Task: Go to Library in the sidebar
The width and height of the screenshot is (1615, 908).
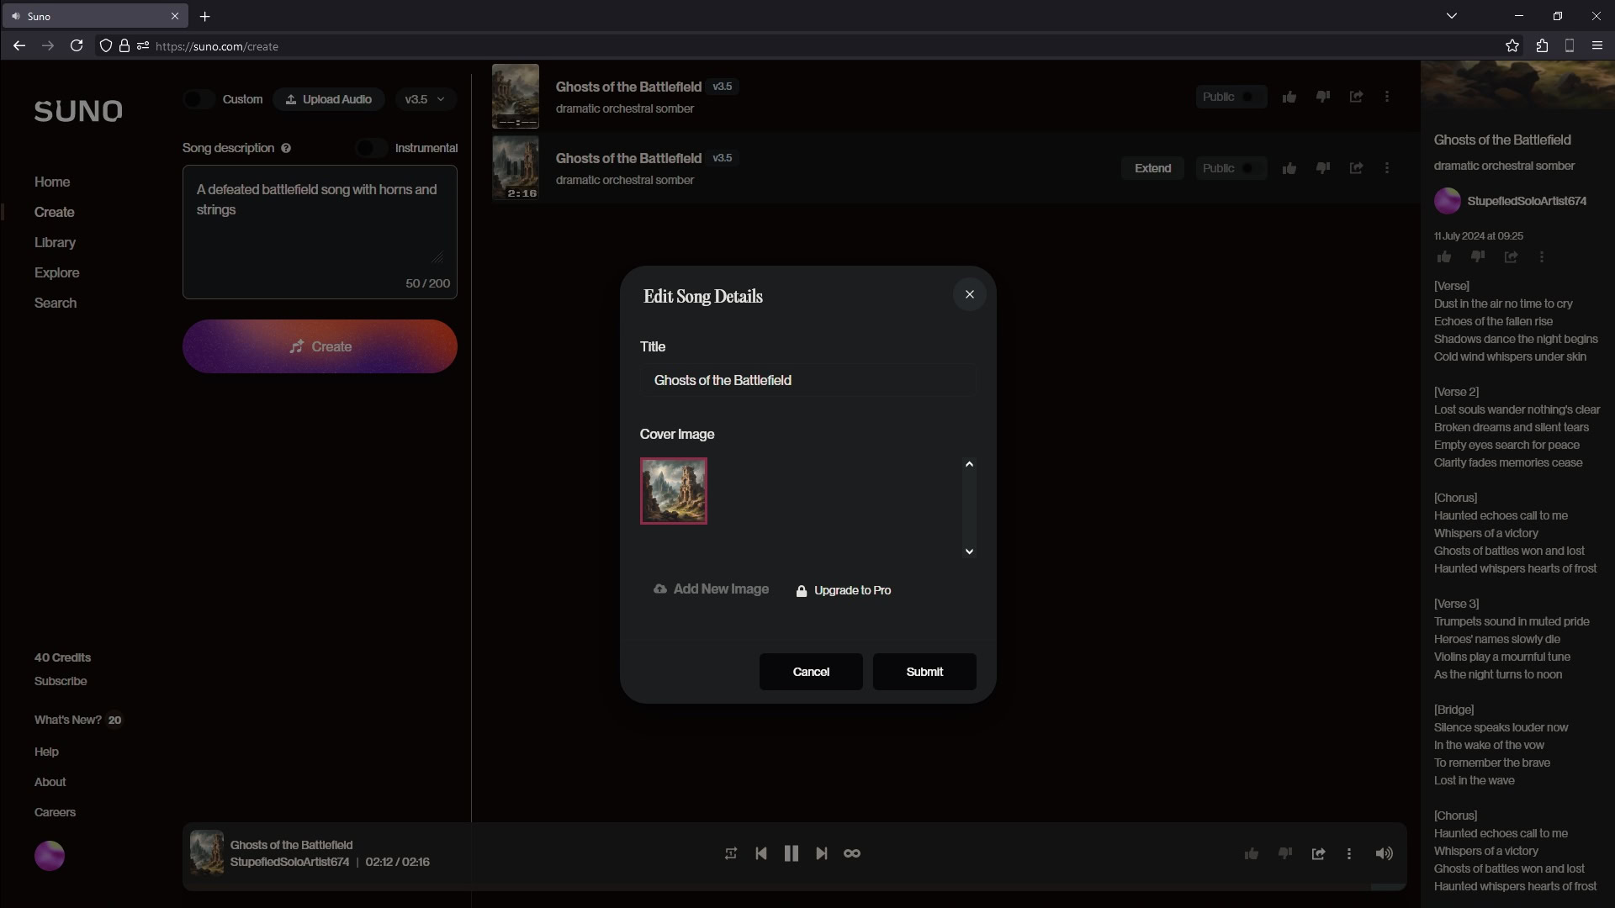Action: [55, 242]
